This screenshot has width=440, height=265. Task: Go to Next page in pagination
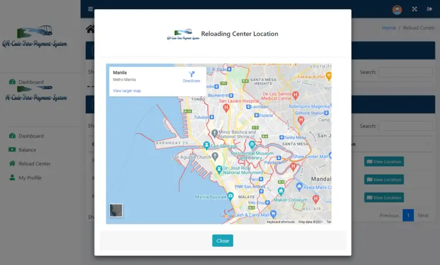423,215
